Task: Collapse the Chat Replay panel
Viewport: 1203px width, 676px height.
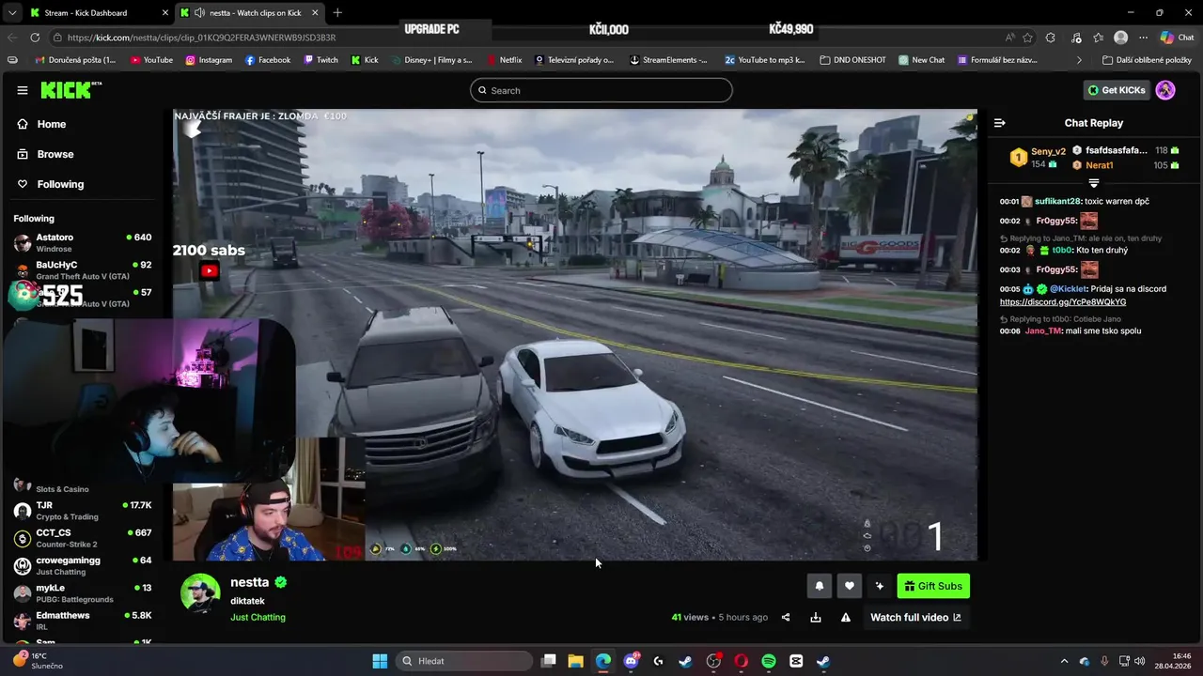Action: click(x=1000, y=123)
